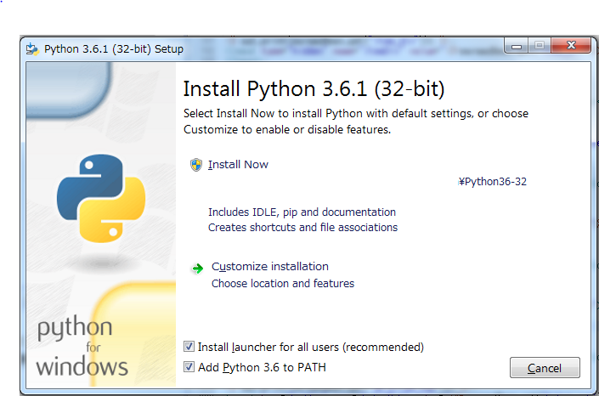Toggle Add Python 3.6 to PATH checkbox
Screen dimensions: 599x396
click(189, 367)
